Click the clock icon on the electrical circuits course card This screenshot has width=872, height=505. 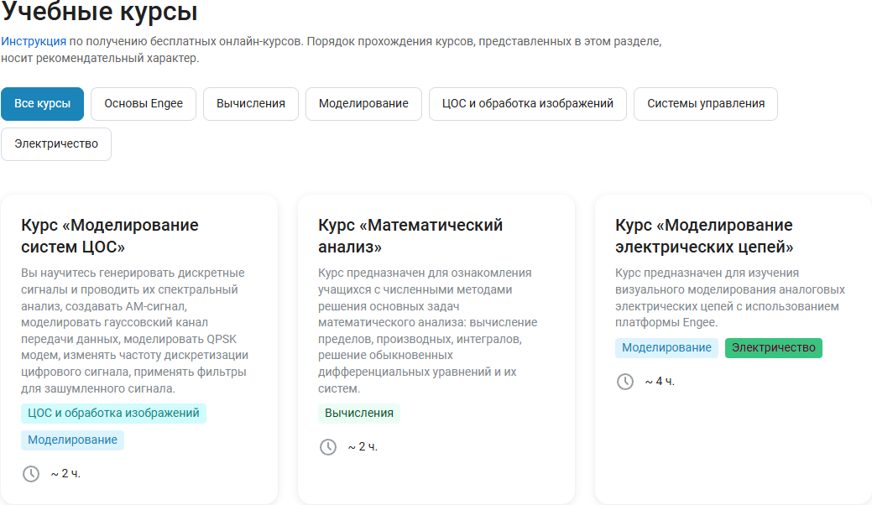624,382
